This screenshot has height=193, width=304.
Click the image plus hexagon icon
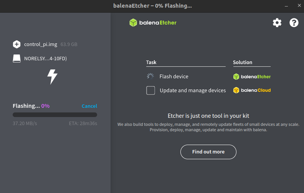[17, 44]
